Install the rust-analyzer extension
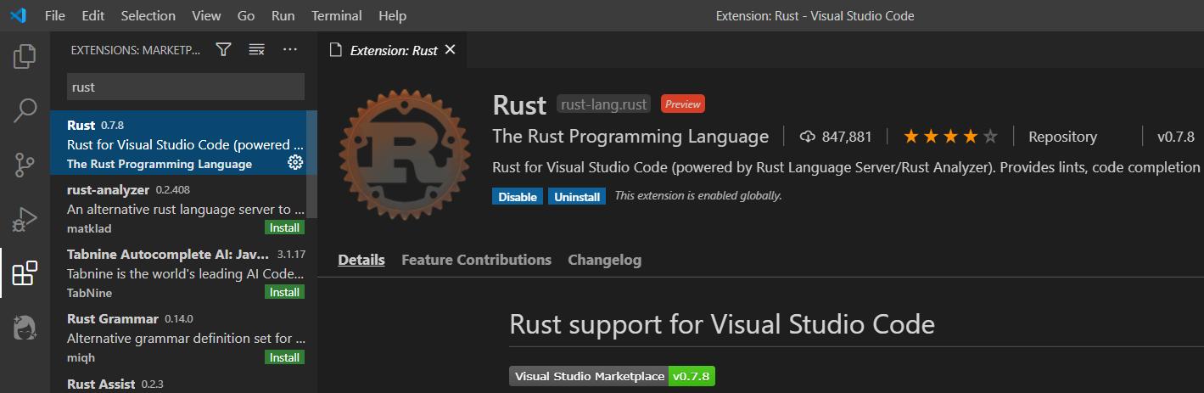The height and width of the screenshot is (393, 1204). coord(284,227)
